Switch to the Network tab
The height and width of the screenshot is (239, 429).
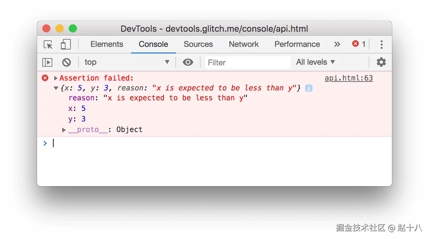244,44
